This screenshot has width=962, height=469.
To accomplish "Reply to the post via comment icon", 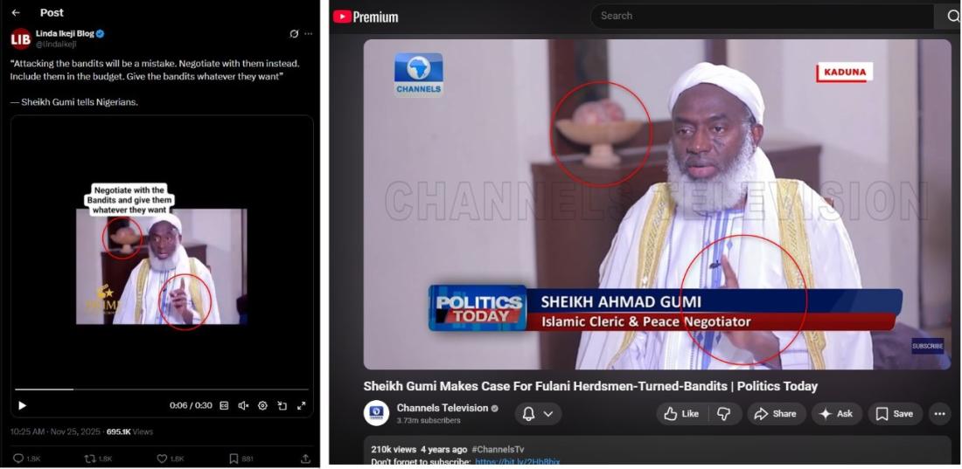I will 18,459.
